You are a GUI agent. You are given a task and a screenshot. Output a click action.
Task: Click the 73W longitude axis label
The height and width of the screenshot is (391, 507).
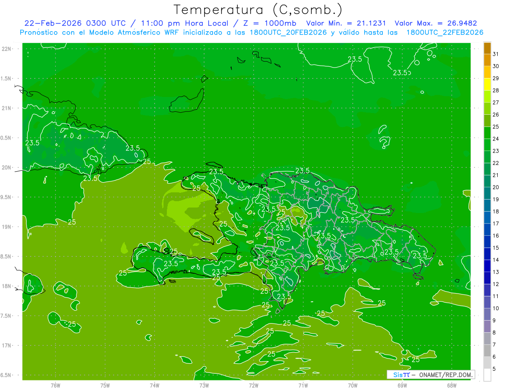tap(204, 385)
